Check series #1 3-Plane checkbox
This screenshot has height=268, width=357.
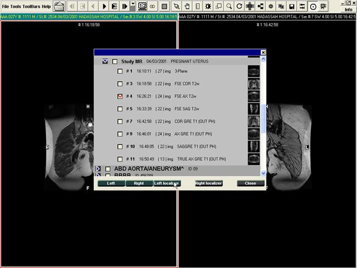tap(120, 71)
